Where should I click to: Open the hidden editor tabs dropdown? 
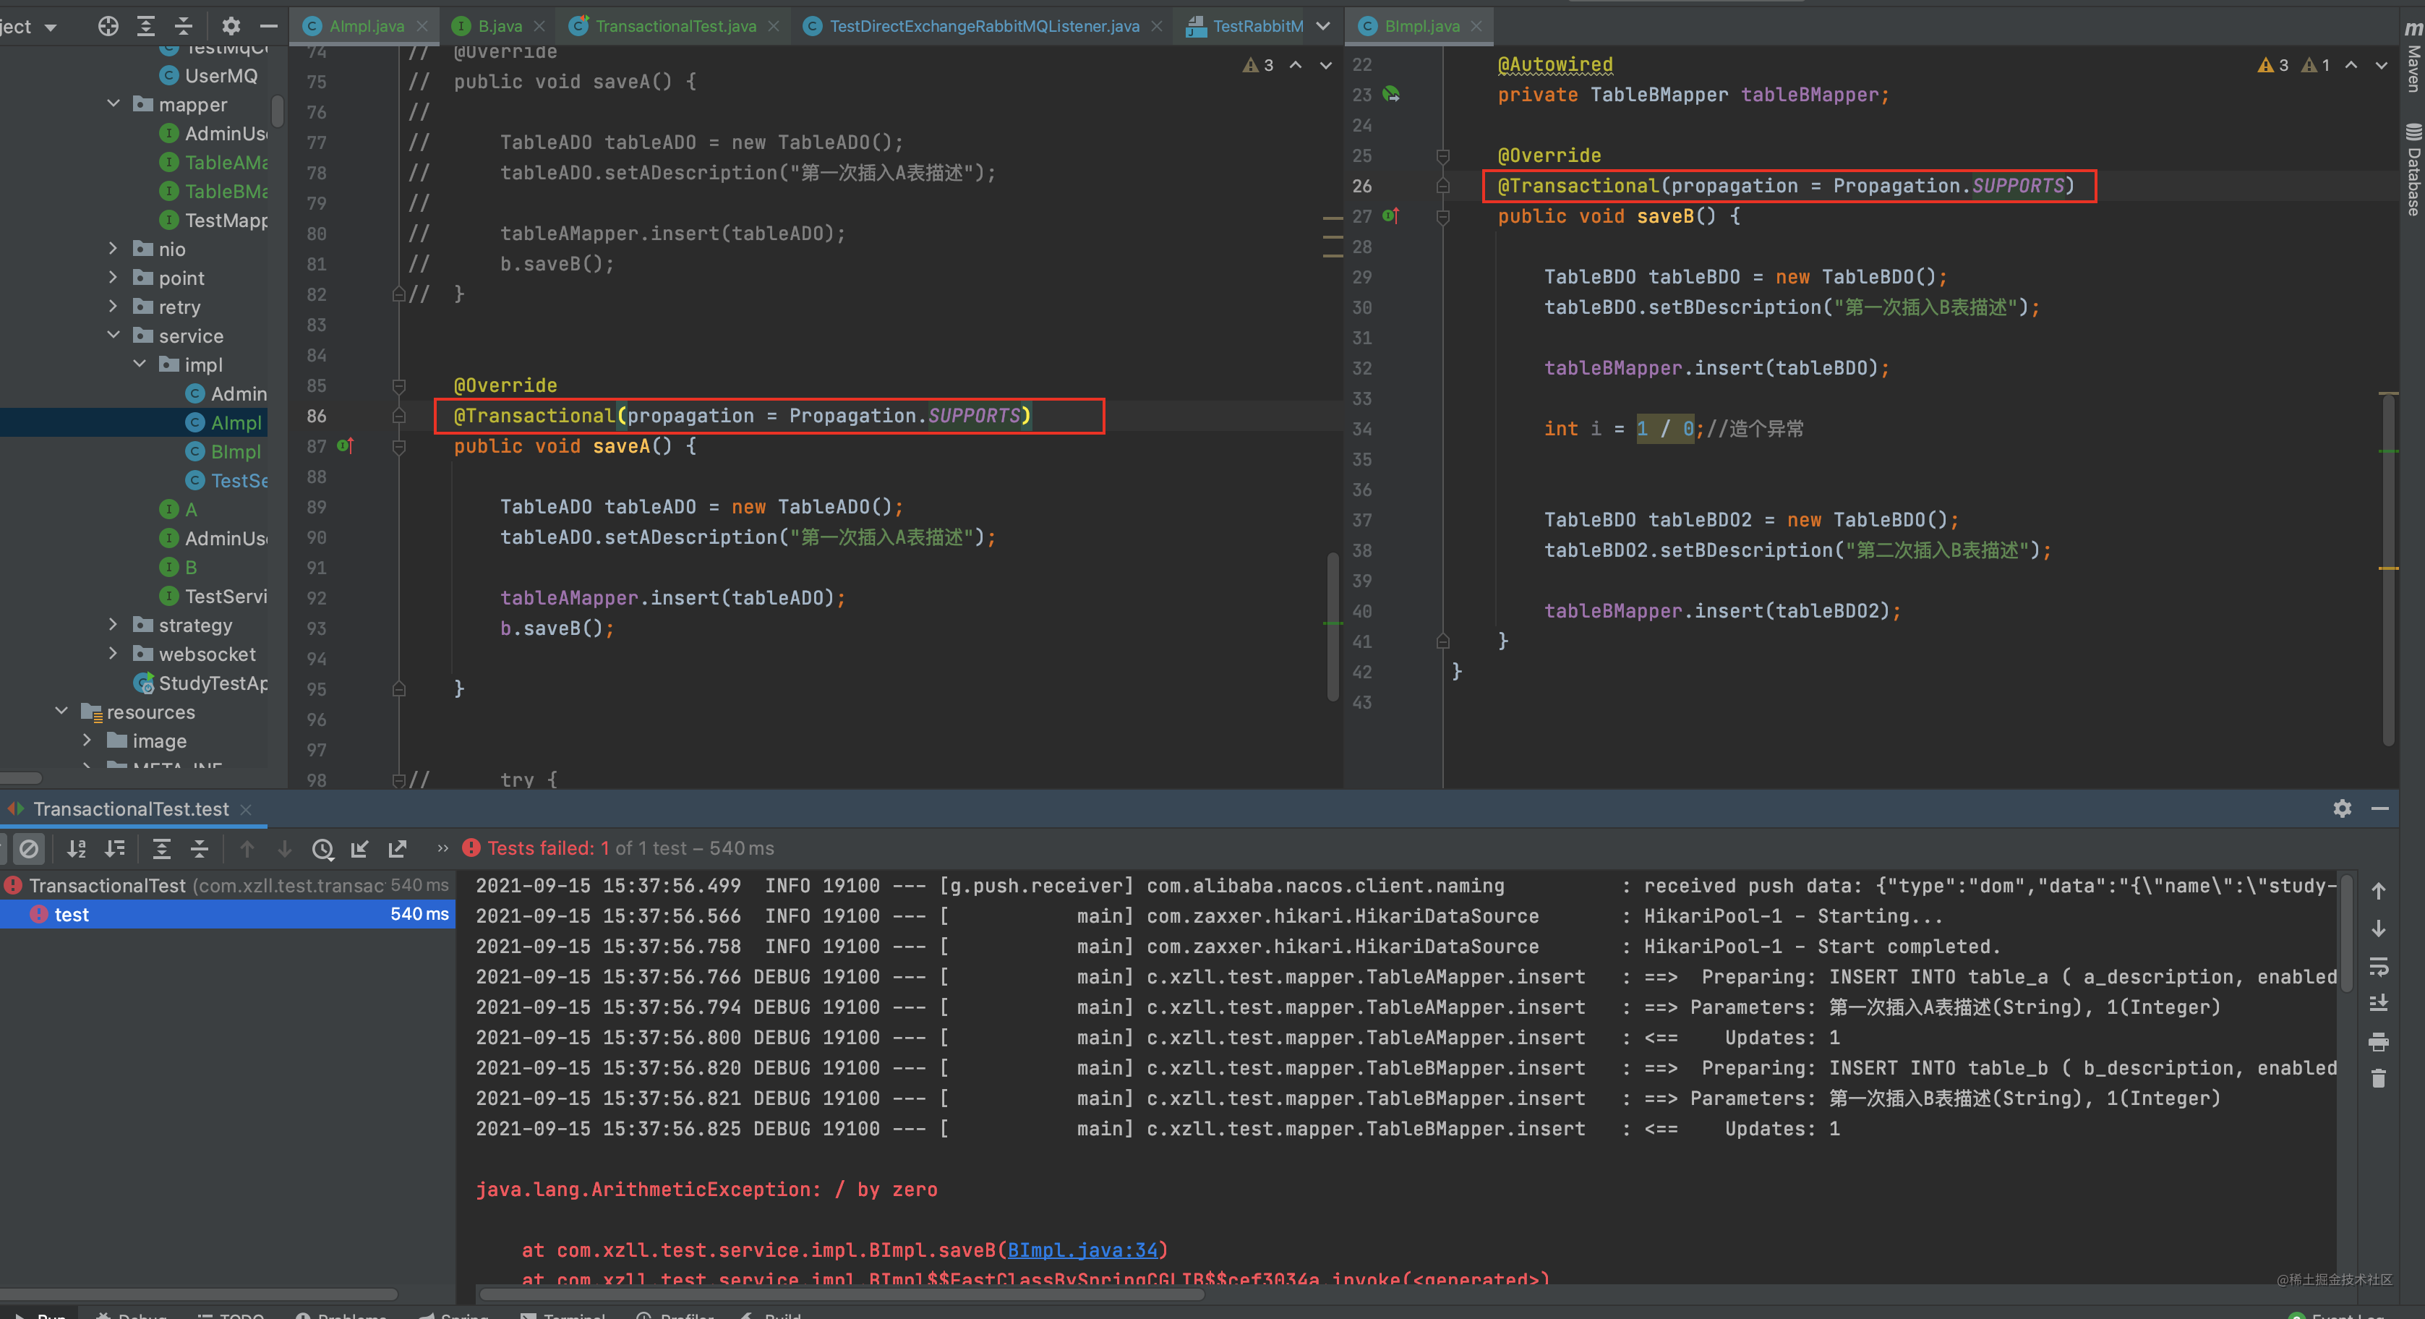point(1322,26)
